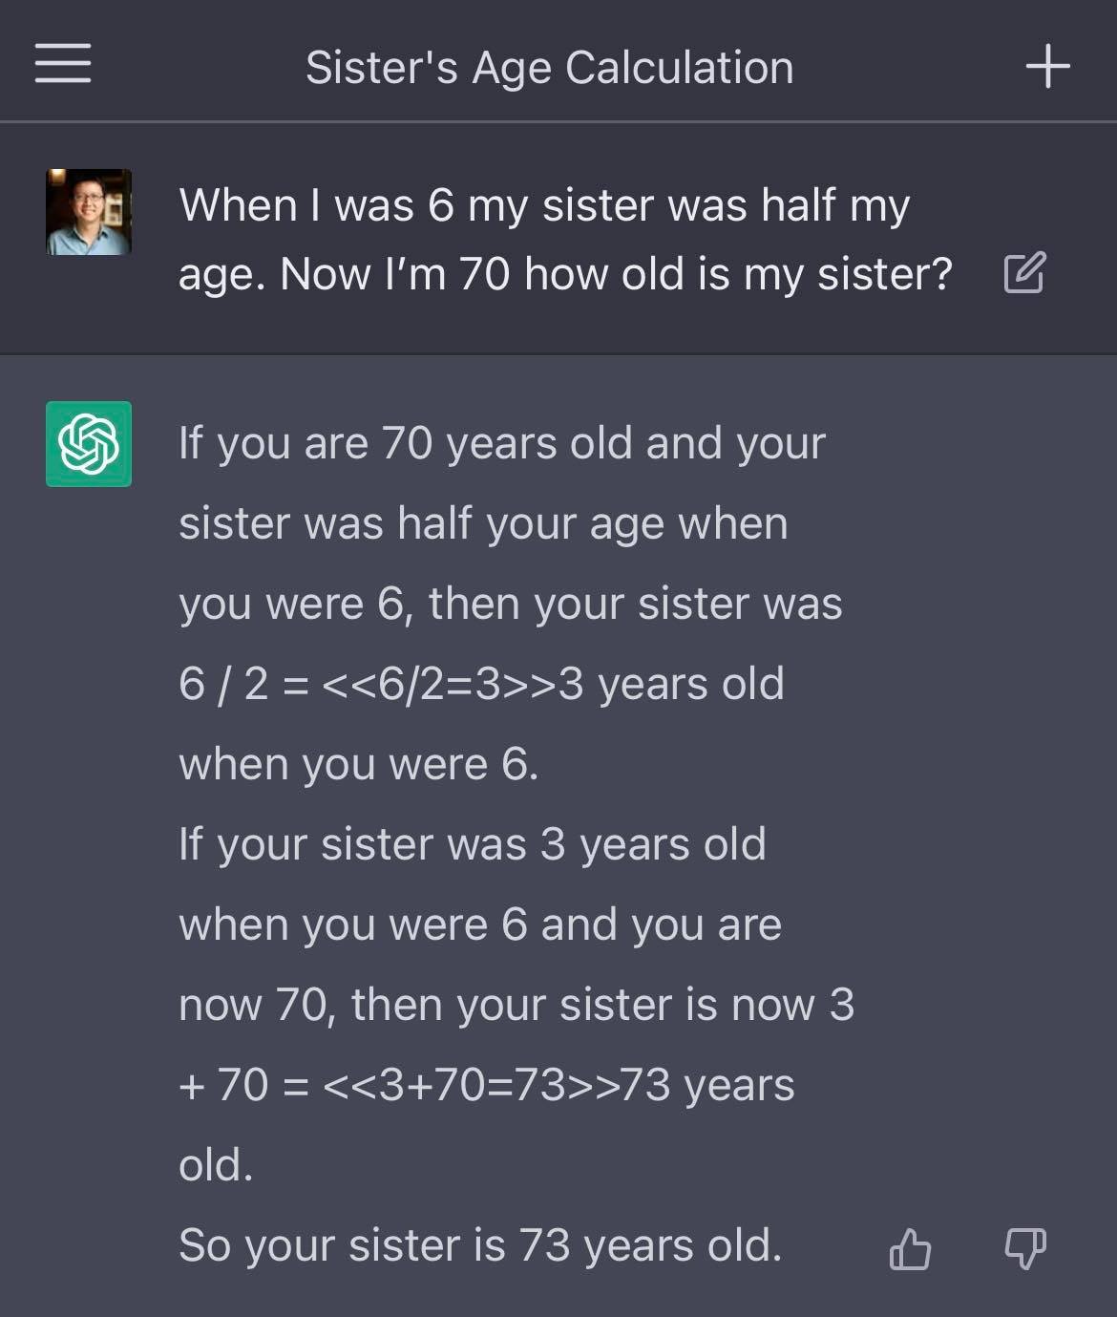
Task: Click the line "when you were 6 and you are"
Action: point(479,924)
